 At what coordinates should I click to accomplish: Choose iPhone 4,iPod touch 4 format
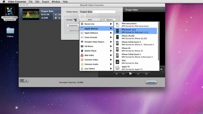tap(135, 43)
